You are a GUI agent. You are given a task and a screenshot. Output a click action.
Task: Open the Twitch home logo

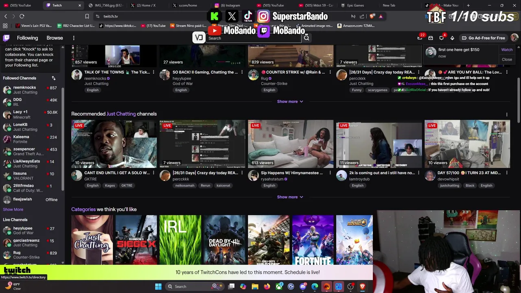tap(7, 38)
